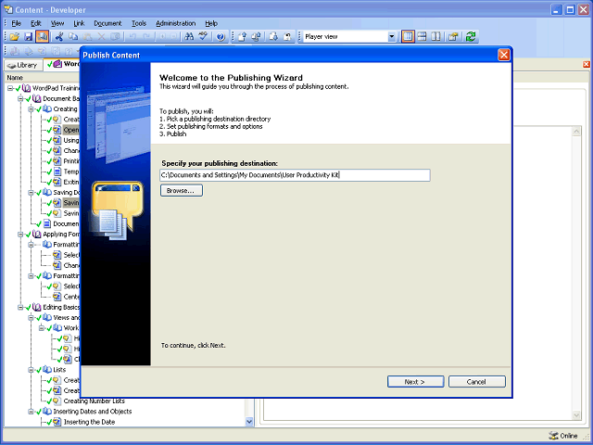Collapse the Document Ba... module node

(20, 99)
